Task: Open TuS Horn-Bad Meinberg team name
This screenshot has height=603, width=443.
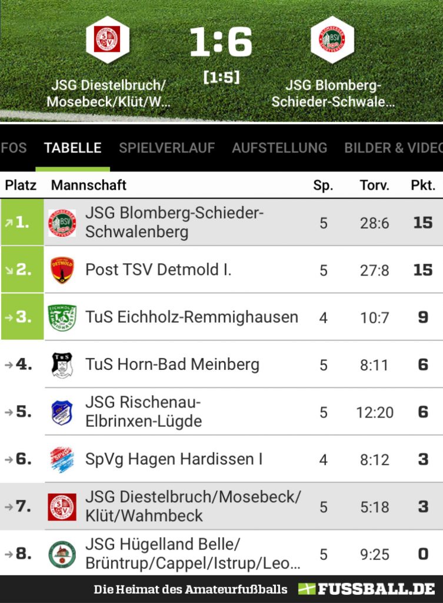Action: [172, 365]
